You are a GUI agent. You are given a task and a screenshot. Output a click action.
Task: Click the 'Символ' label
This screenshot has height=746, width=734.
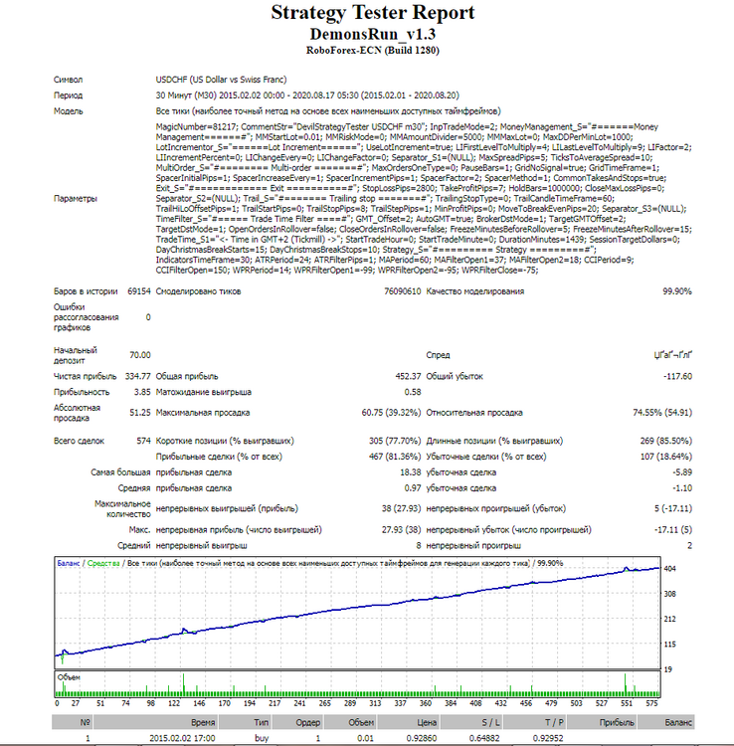point(68,80)
